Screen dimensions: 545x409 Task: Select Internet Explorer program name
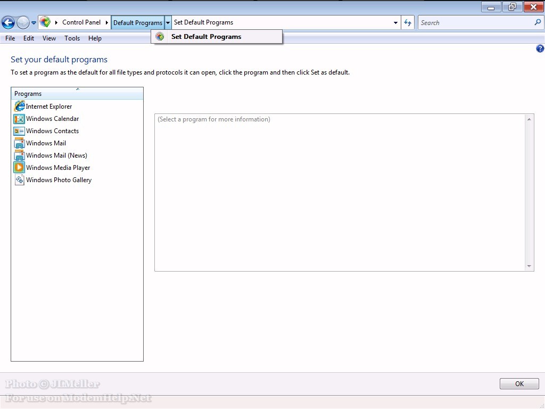[x=49, y=107]
